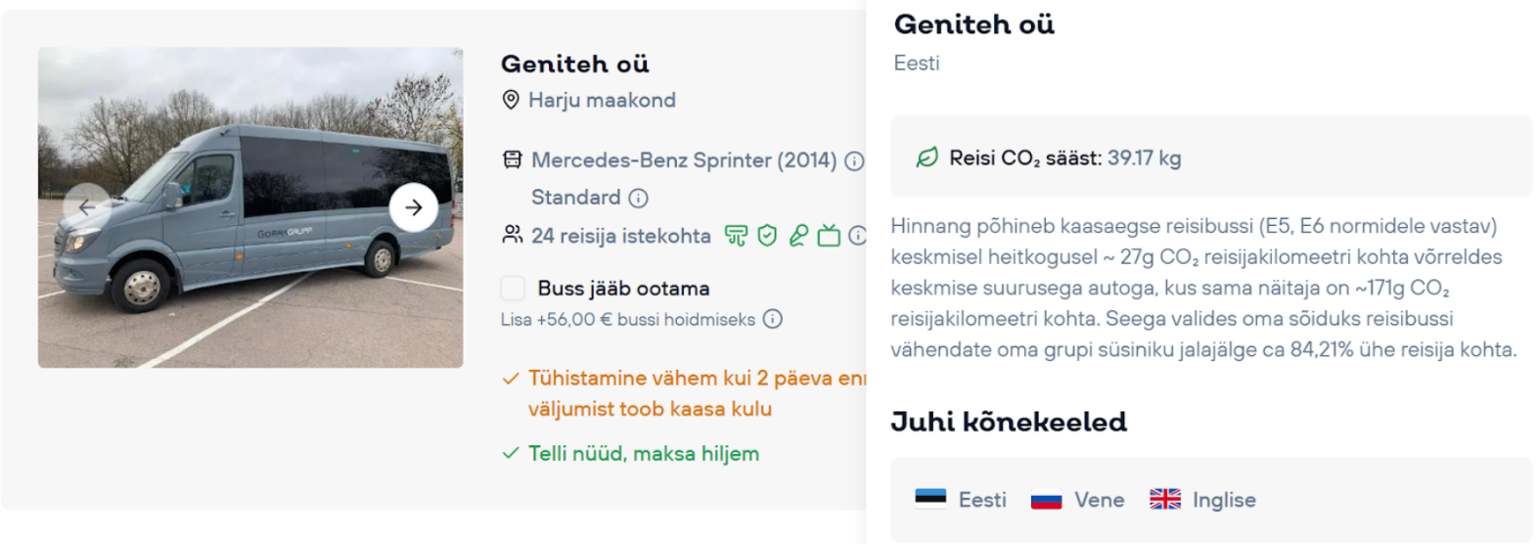Image resolution: width=1536 pixels, height=544 pixels.
Task: Click the green leaf CO₂ savings icon
Action: (926, 158)
